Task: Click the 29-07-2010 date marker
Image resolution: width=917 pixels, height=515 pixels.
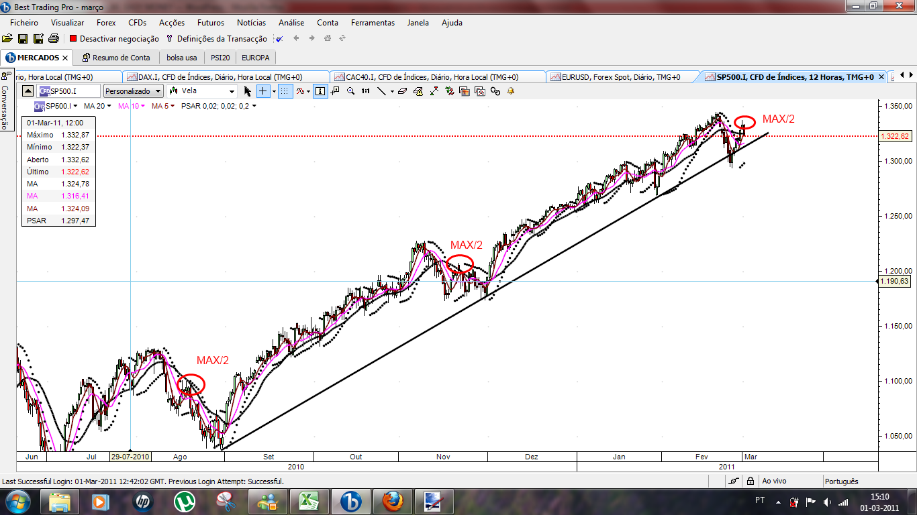Action: pyautogui.click(x=131, y=457)
